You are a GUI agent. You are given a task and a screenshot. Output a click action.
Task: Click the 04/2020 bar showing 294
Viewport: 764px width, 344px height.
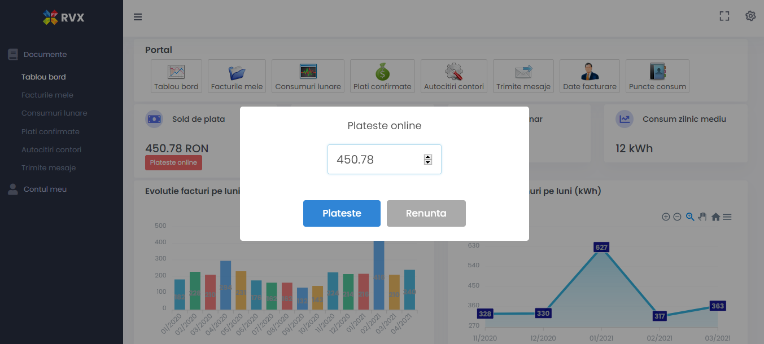click(x=225, y=285)
